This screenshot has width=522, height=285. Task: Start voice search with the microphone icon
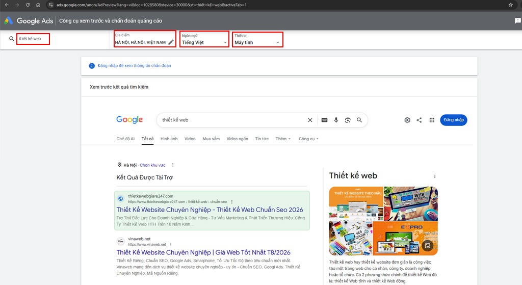pyautogui.click(x=336, y=120)
